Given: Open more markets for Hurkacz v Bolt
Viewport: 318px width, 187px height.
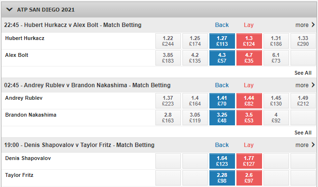Looking at the screenshot, I should click(x=305, y=25).
